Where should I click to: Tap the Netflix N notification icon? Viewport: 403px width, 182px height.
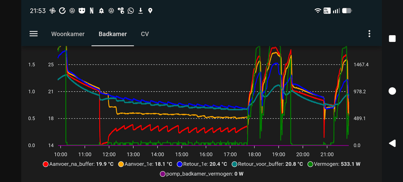[92, 11]
